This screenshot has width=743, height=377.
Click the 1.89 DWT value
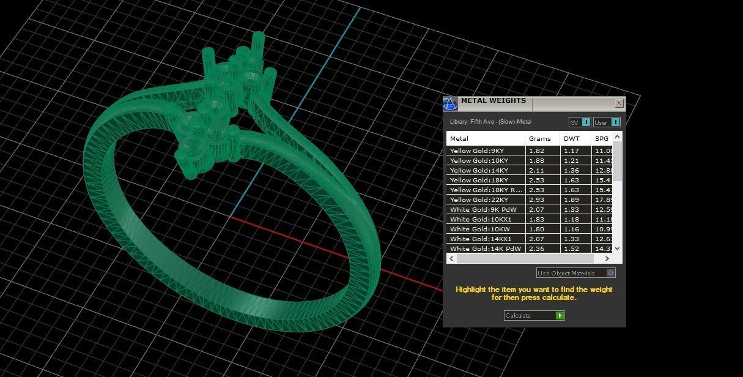click(571, 200)
